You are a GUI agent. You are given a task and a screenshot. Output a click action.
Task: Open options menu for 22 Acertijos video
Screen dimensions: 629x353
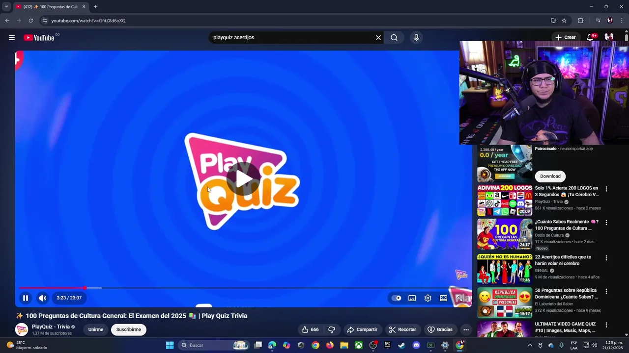[x=606, y=258]
